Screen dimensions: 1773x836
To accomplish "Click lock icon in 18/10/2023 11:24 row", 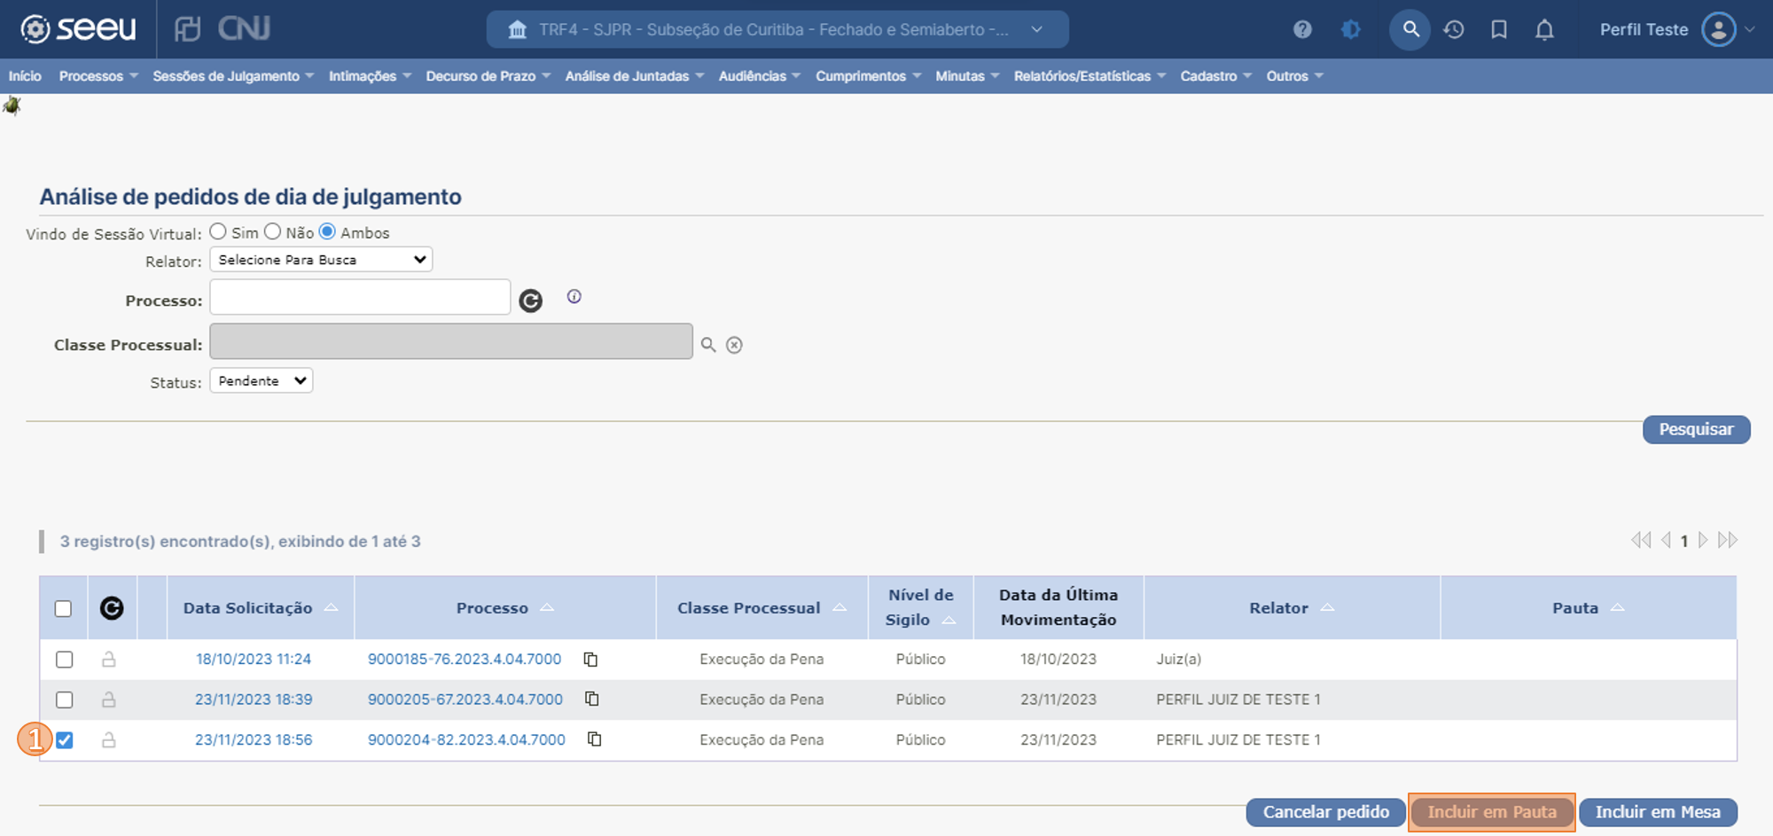I will 109,660.
